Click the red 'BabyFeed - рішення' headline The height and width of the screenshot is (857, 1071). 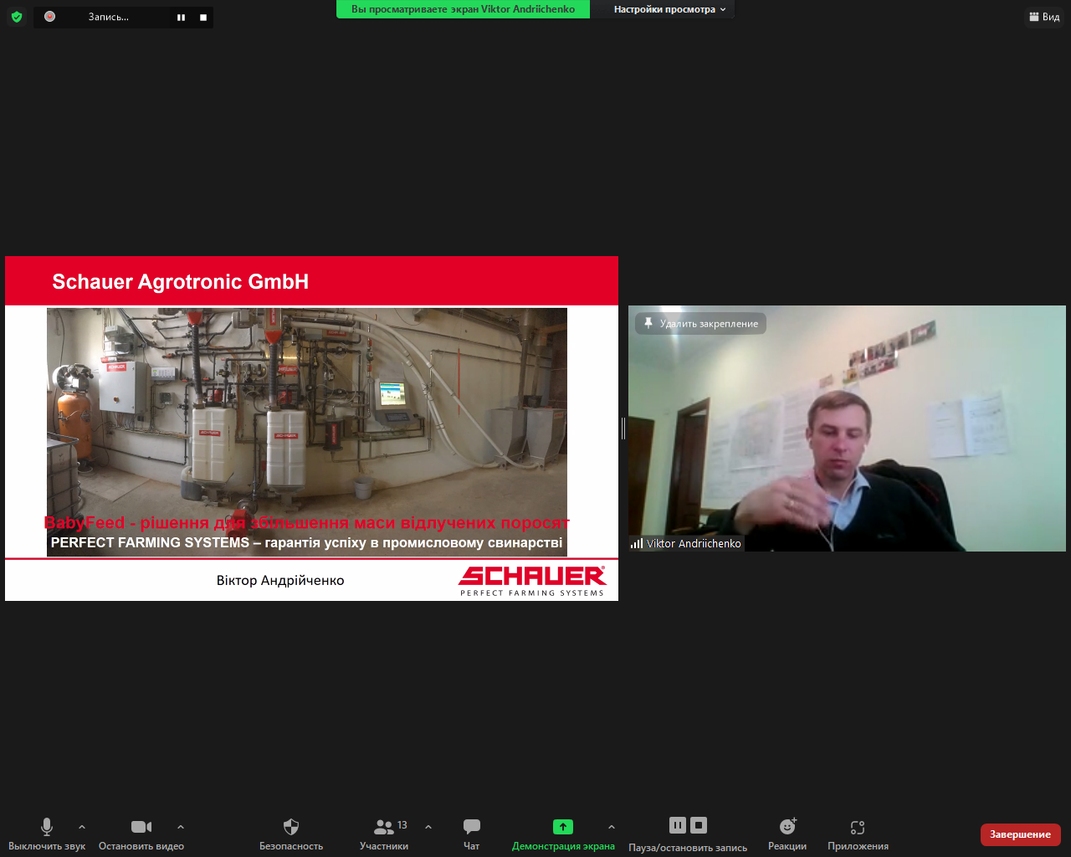tap(307, 523)
